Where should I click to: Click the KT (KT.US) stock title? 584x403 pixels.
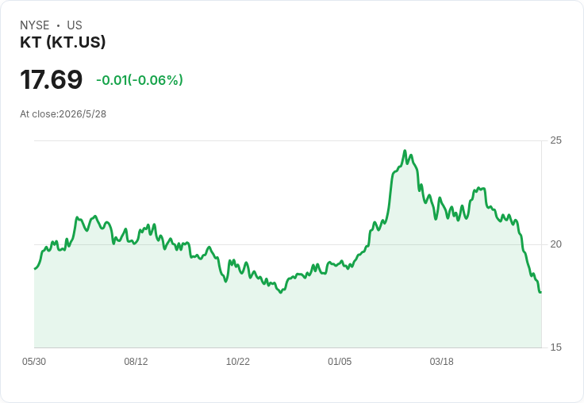63,42
